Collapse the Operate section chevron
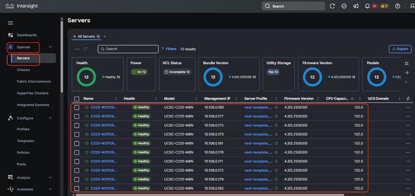Viewport: 415px width, 196px height. pos(50,47)
